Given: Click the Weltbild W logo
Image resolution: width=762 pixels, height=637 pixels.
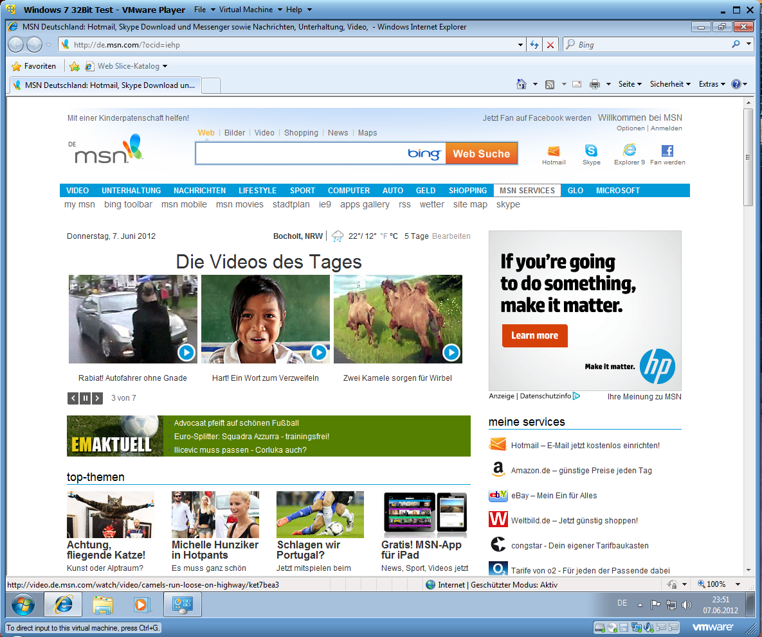Looking at the screenshot, I should (498, 519).
